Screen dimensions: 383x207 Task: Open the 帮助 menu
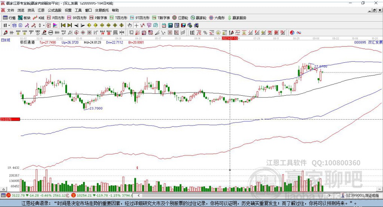(x=115, y=10)
